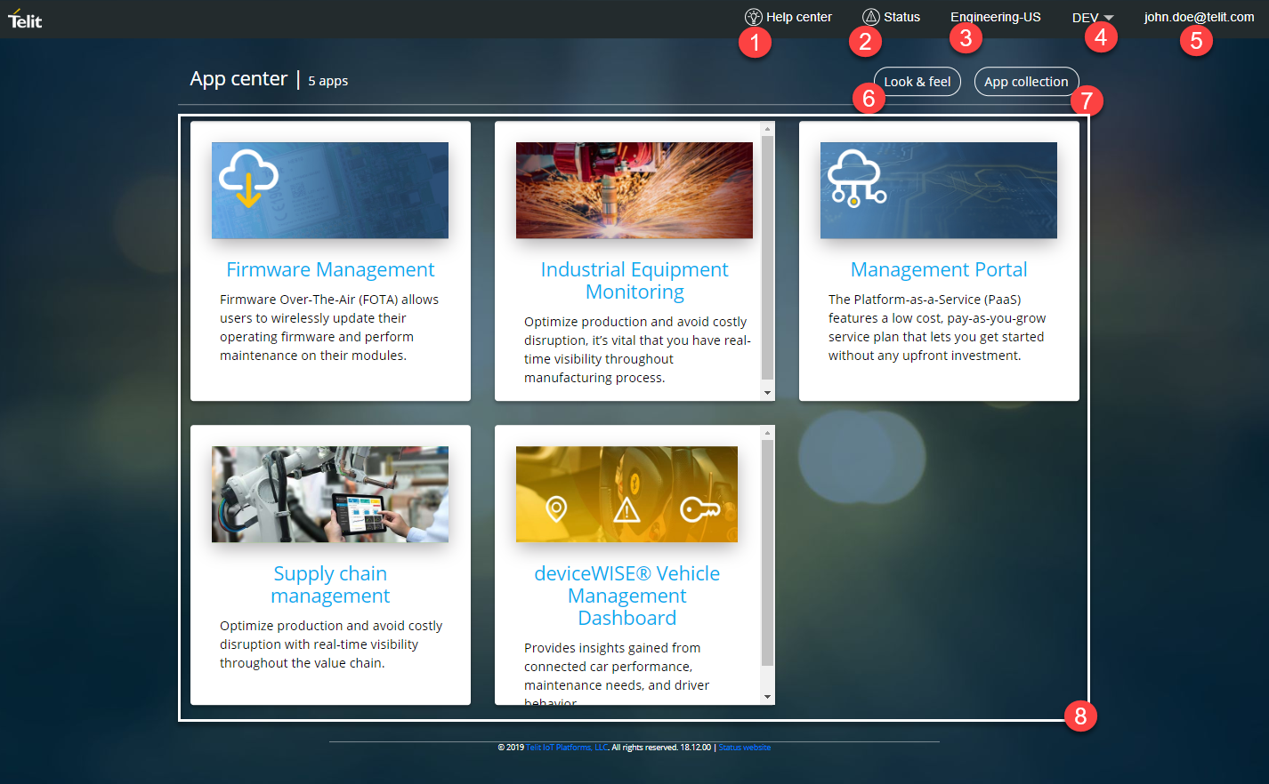Click the Vehicle Management card scrollbar thumb
Screen dimensions: 1269x784
767,553
